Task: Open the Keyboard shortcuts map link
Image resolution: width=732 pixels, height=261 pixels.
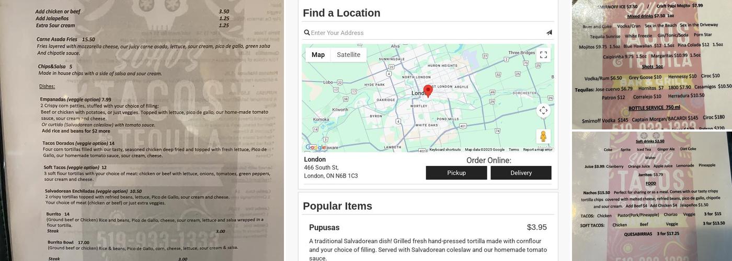Action: pyautogui.click(x=445, y=150)
